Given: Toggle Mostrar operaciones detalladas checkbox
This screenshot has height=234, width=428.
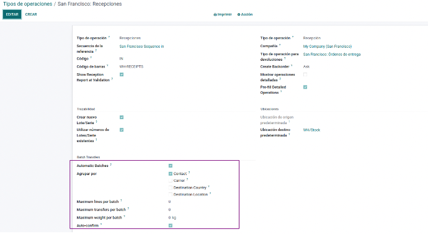Looking at the screenshot, I should coord(305,74).
